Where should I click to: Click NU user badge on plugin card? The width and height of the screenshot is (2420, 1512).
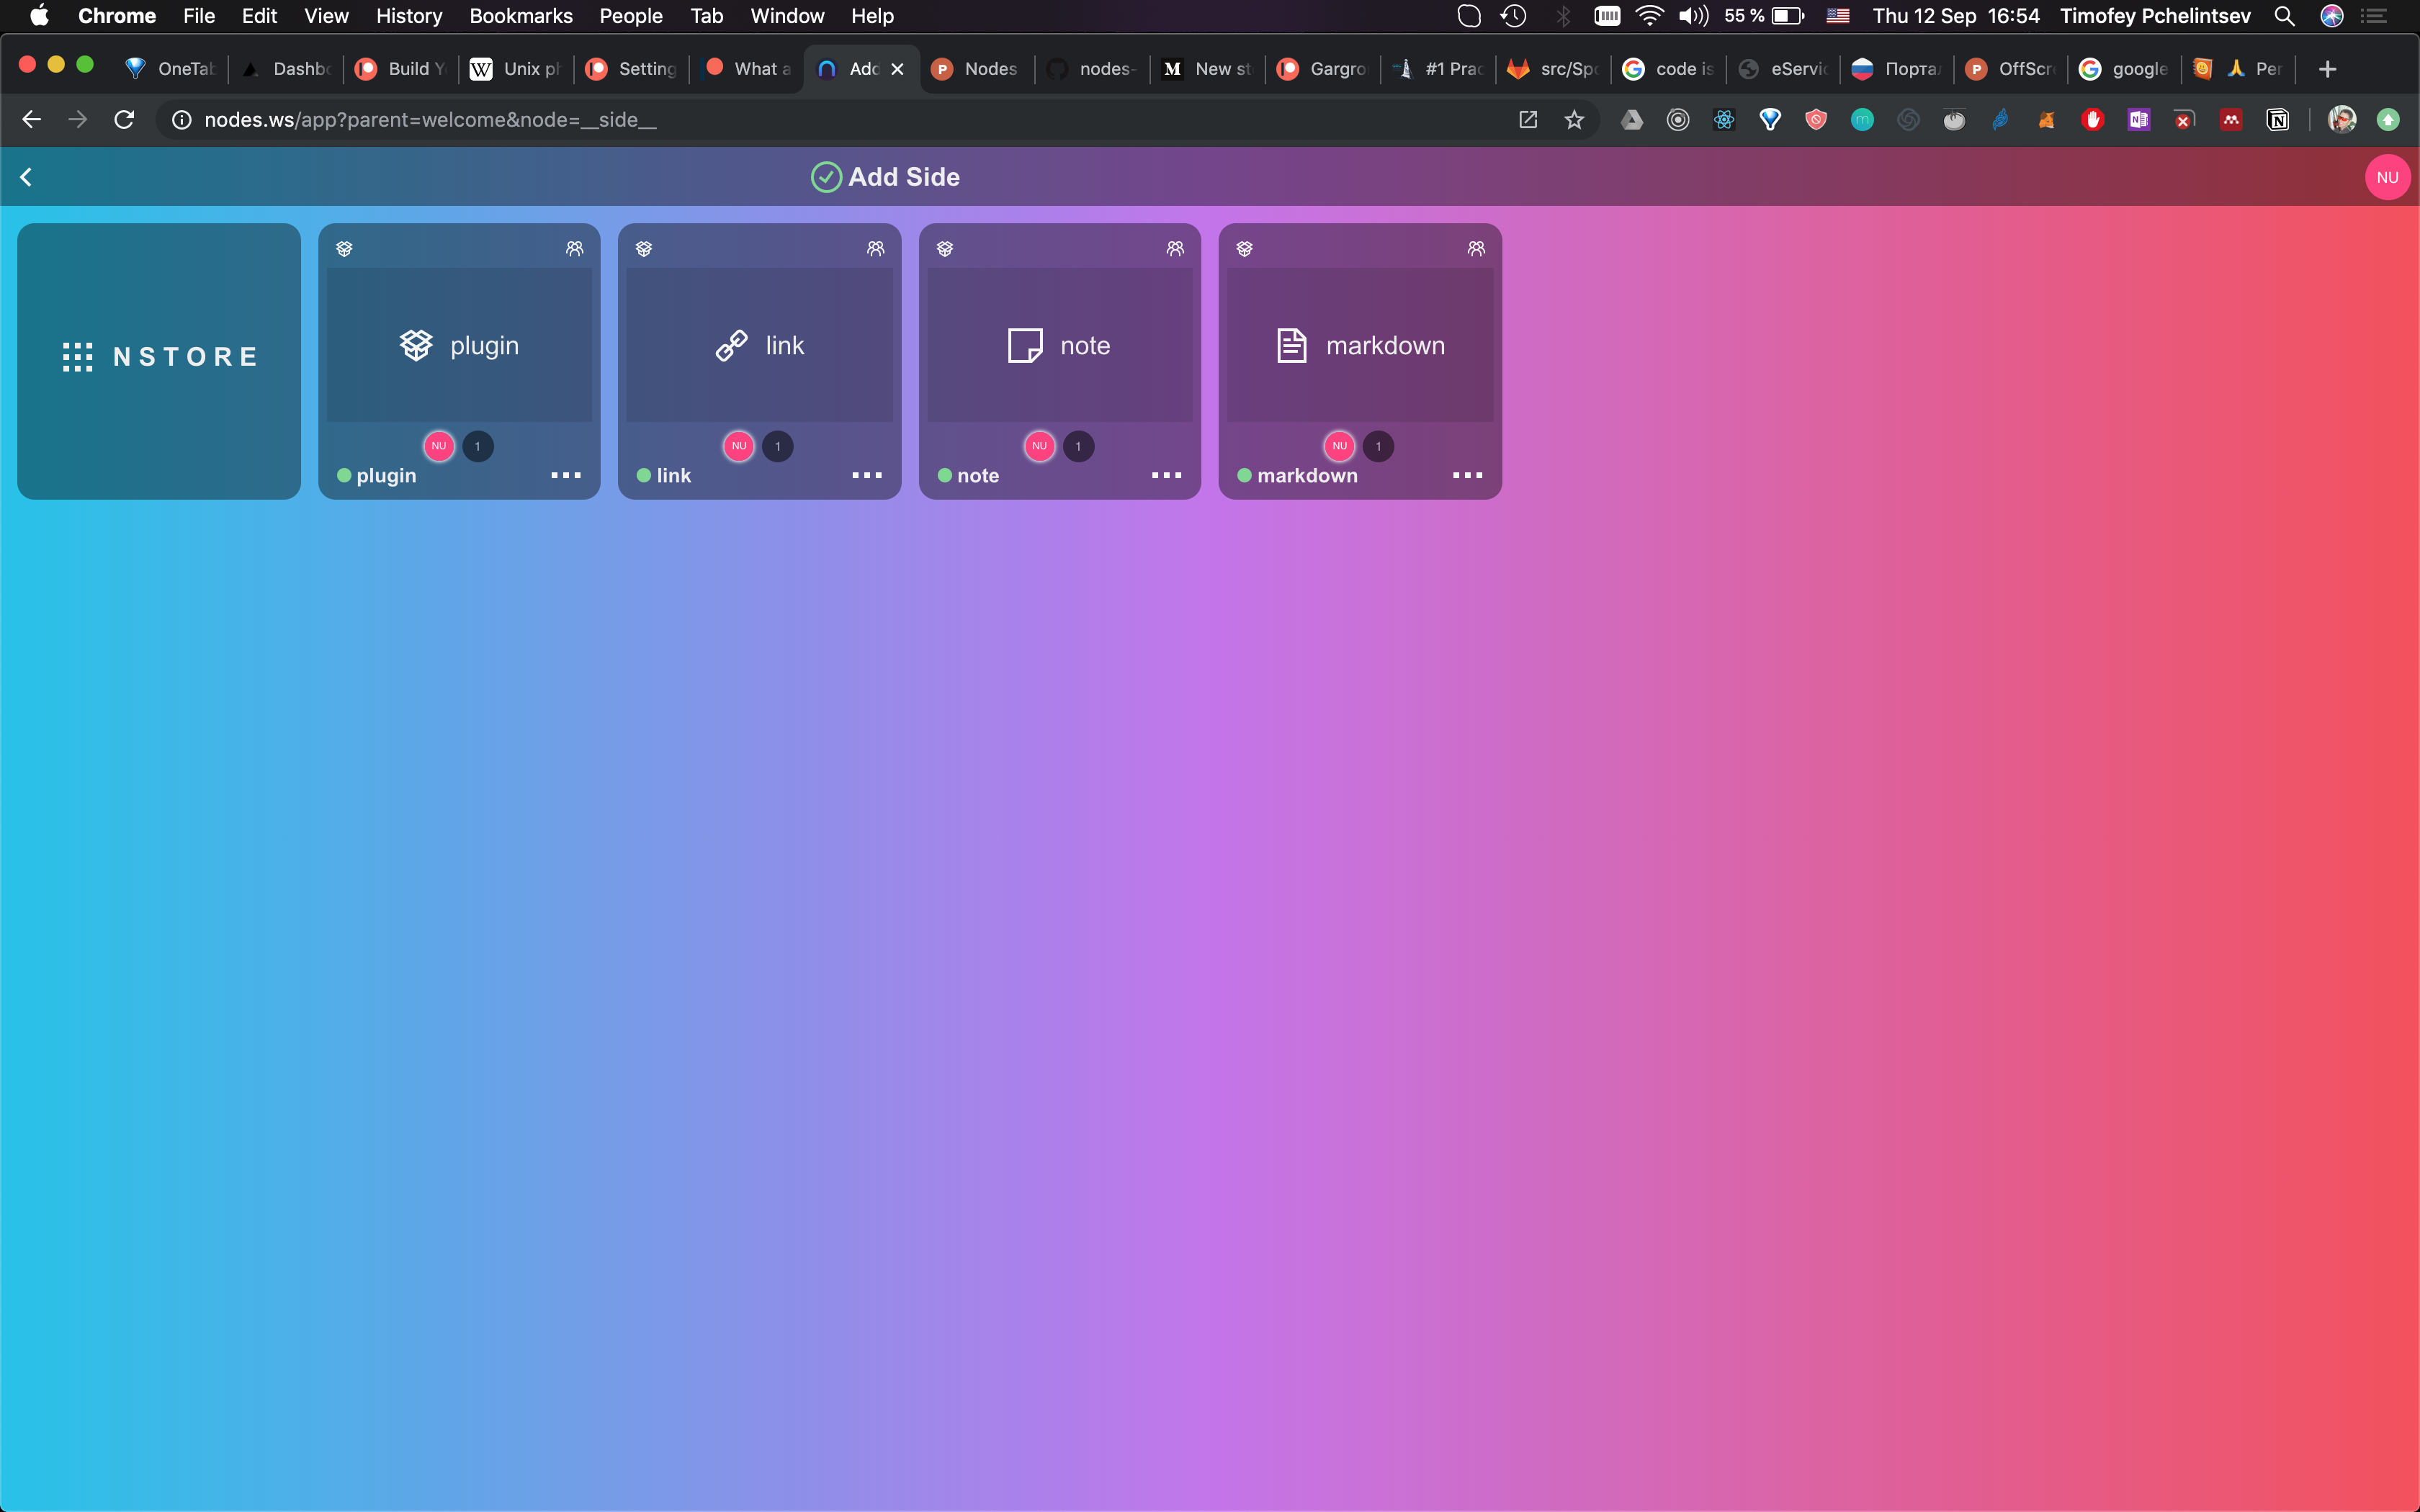coord(439,446)
